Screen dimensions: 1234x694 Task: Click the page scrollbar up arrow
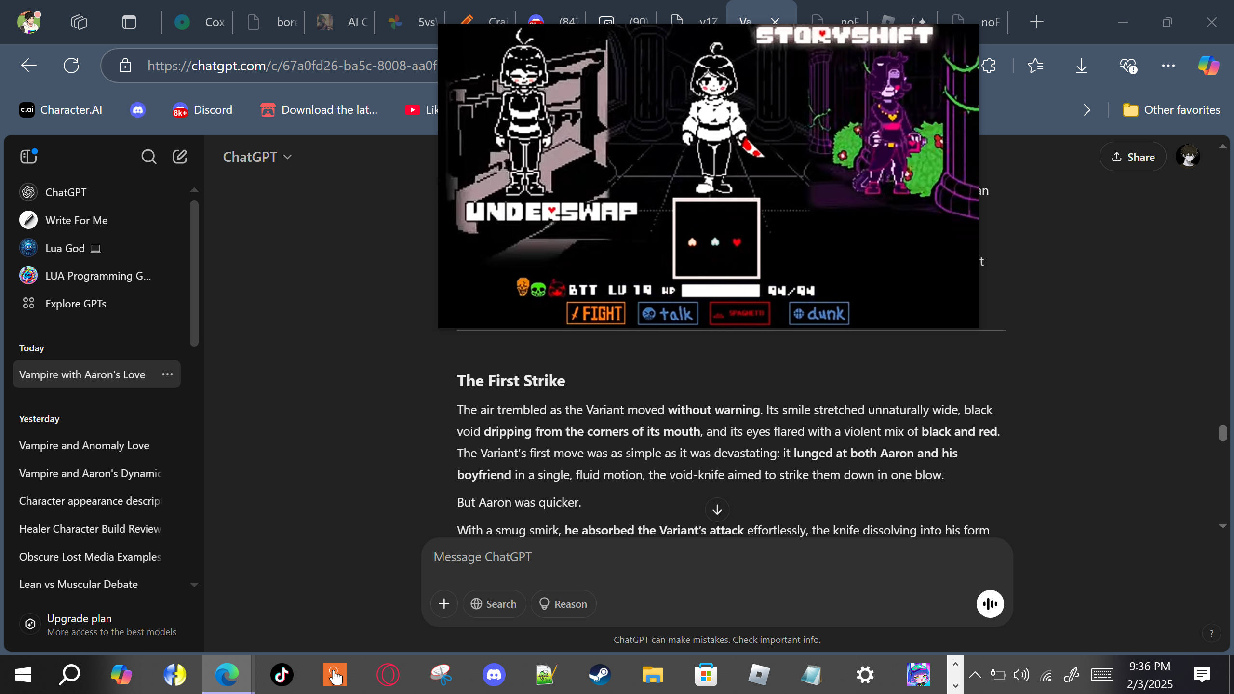tap(1222, 147)
